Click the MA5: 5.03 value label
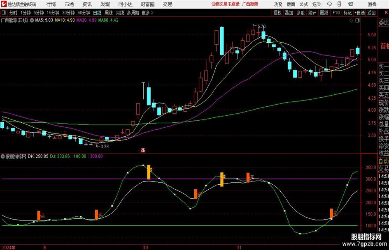Viewport: 389px width, 250px height. click(44, 20)
